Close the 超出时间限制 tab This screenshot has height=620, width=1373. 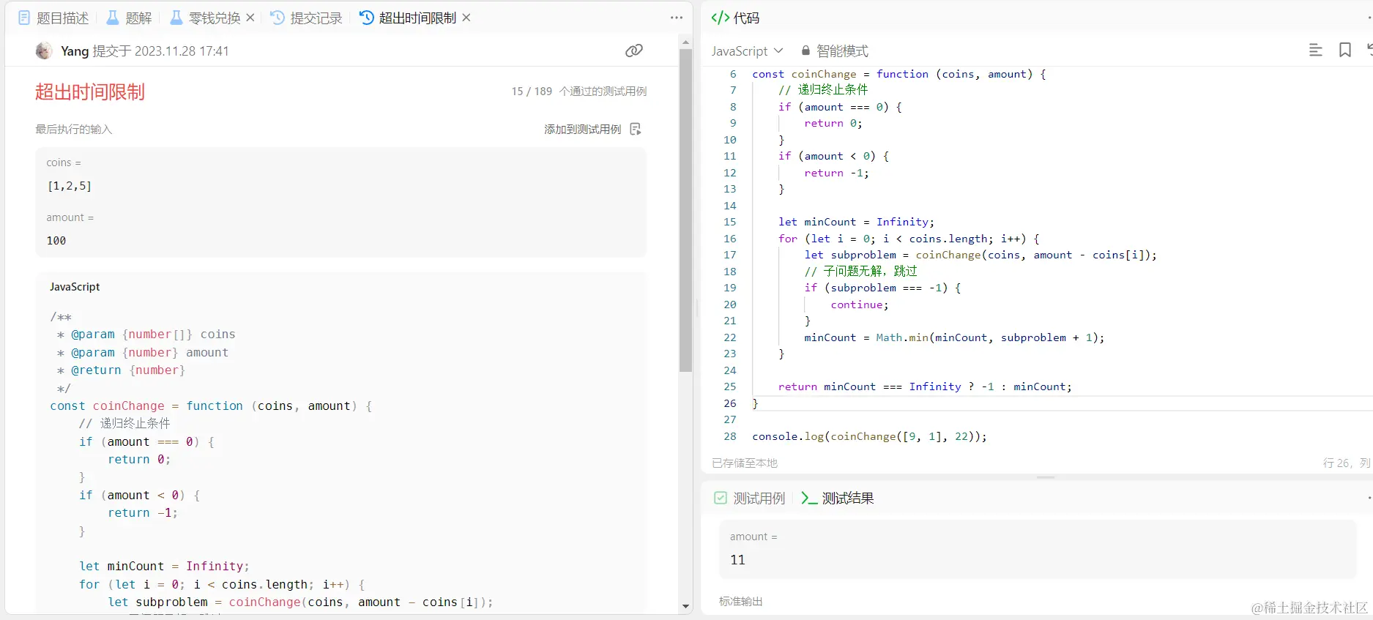(x=466, y=17)
